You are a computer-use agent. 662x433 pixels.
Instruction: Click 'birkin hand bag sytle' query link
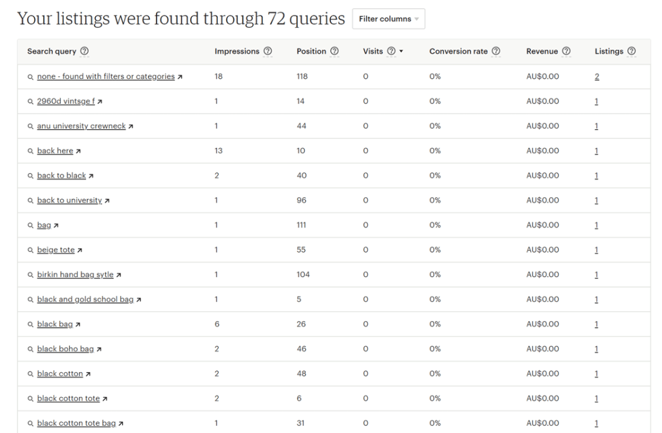[x=75, y=275]
